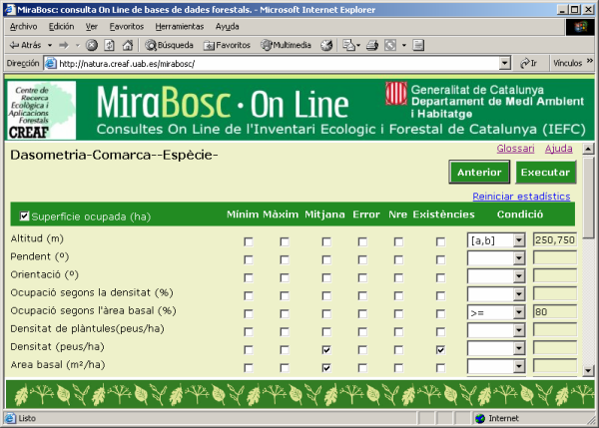The width and height of the screenshot is (599, 428).
Task: Open Altitud condition dropdown showing [a,b]
Action: (496, 240)
